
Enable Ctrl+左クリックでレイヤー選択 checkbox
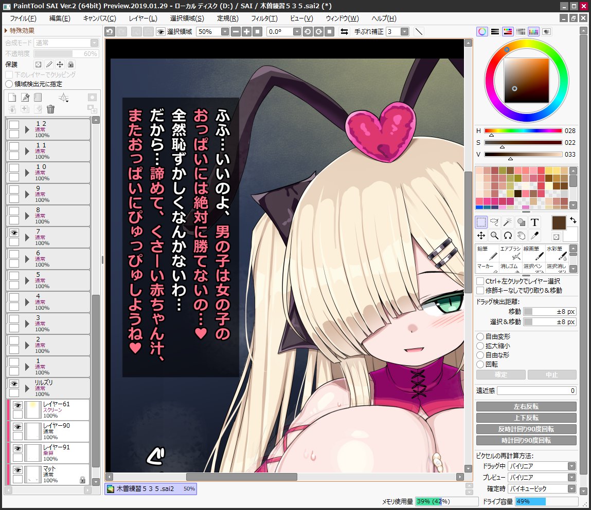(480, 281)
